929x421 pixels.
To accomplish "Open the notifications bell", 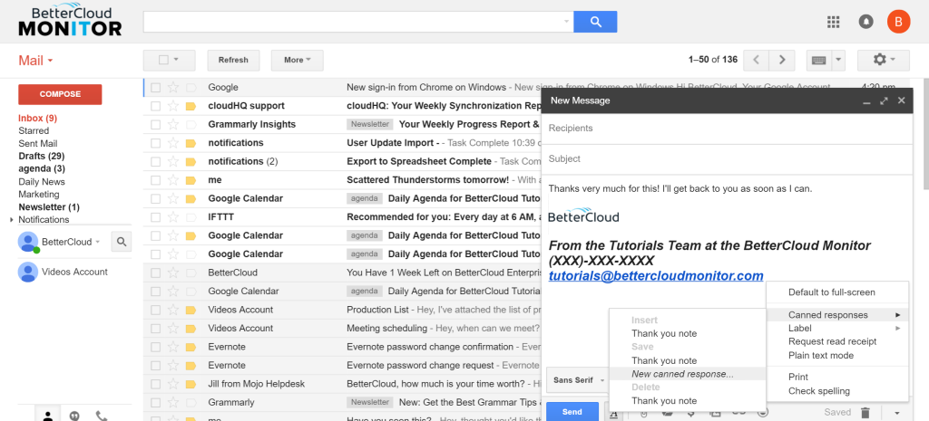I will pos(865,22).
